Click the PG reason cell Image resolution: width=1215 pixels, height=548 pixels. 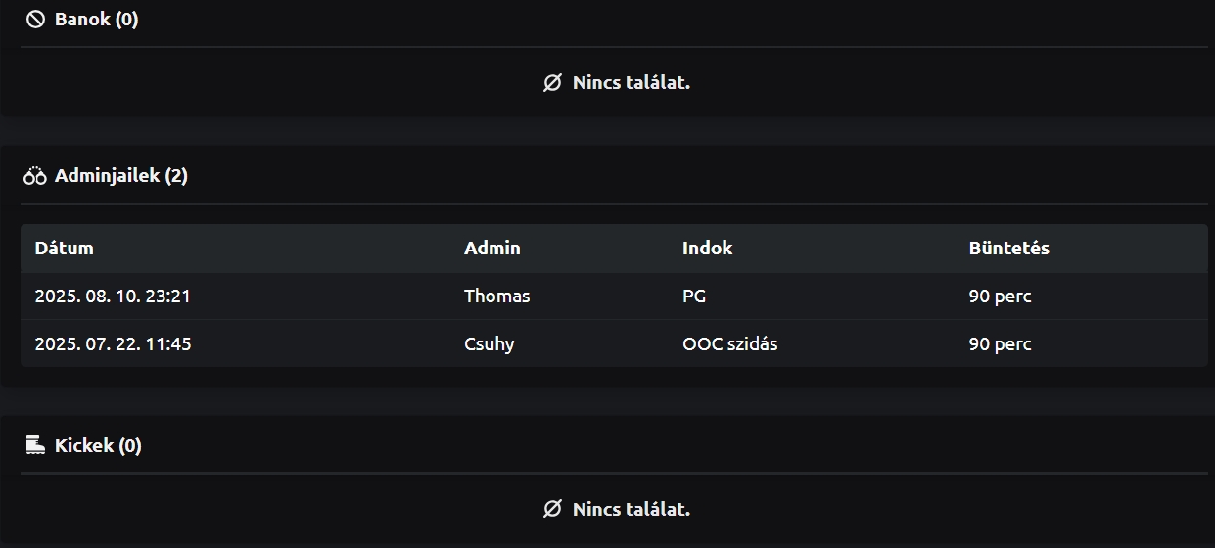(x=694, y=296)
